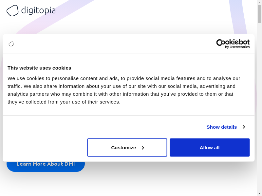Click the cookie consent description paragraph
Viewport: 262px width, 196px height.
(x=124, y=90)
